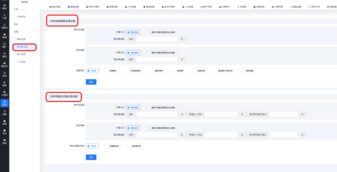Open 配送员 in the dark sidebar
337x172 pixels.
[4, 64]
